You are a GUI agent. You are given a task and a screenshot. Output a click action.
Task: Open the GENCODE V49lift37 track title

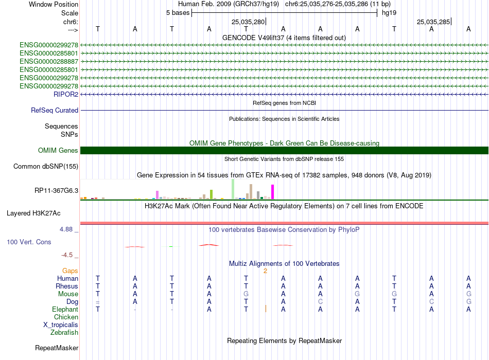[x=284, y=38]
